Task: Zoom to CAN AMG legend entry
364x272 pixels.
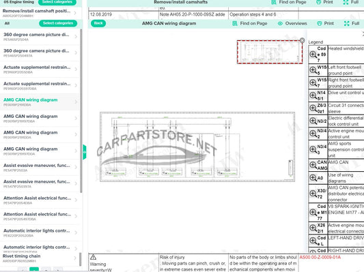Action: click(x=313, y=165)
